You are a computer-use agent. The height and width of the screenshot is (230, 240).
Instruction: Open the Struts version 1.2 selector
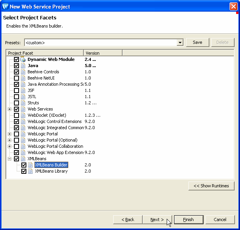click(91, 103)
